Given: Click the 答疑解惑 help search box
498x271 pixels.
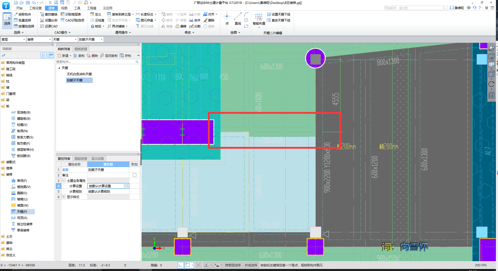Looking at the screenshot, I should pos(415,8).
